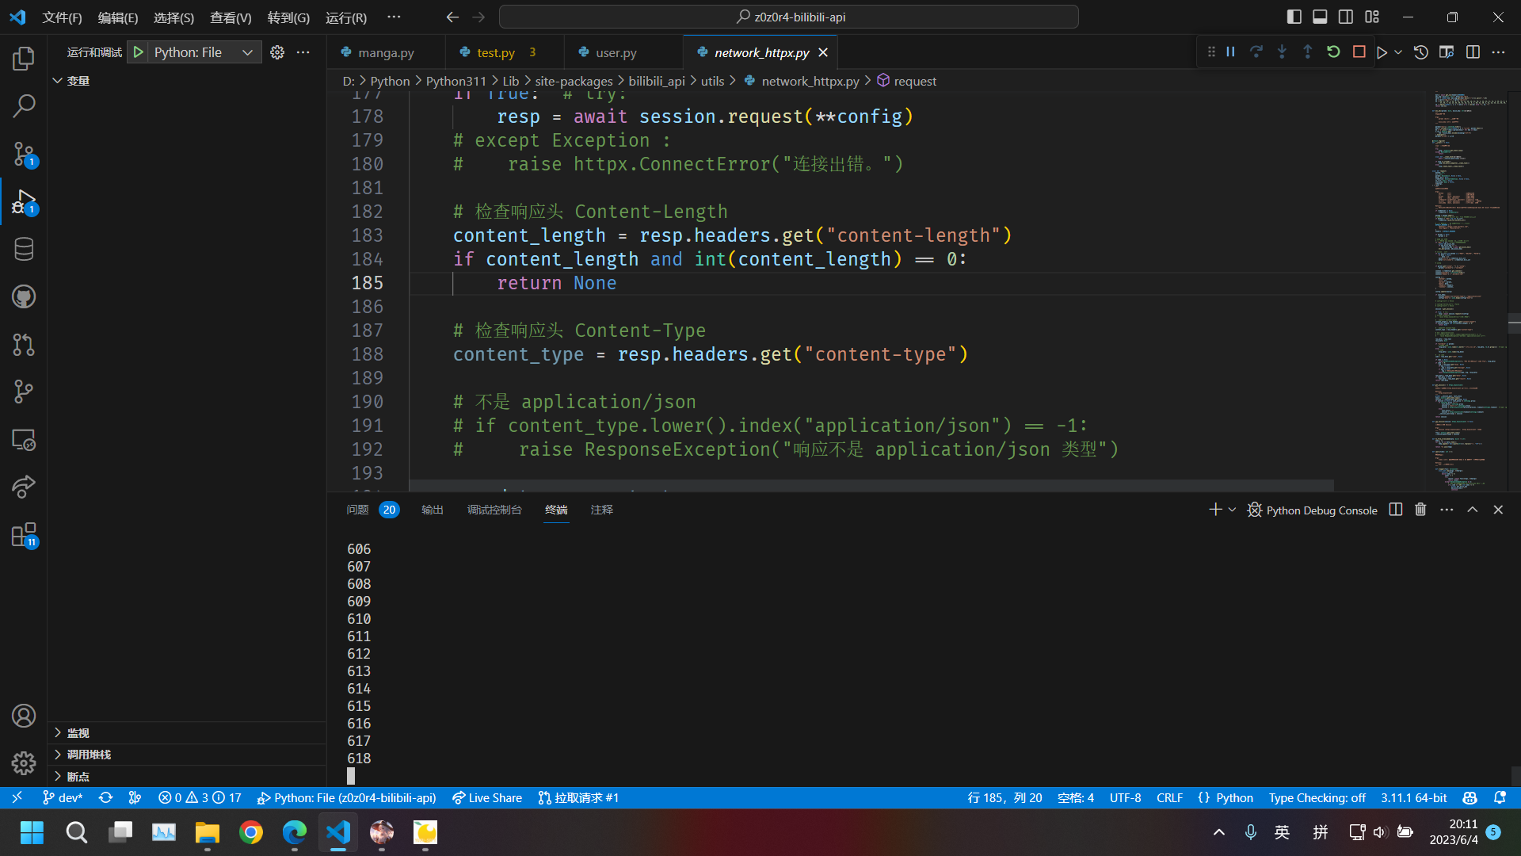Click the Step Into debug icon

(x=1282, y=52)
